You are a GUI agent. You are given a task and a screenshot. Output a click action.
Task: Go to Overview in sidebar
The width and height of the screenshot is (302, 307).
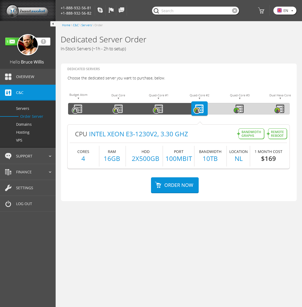click(x=28, y=77)
